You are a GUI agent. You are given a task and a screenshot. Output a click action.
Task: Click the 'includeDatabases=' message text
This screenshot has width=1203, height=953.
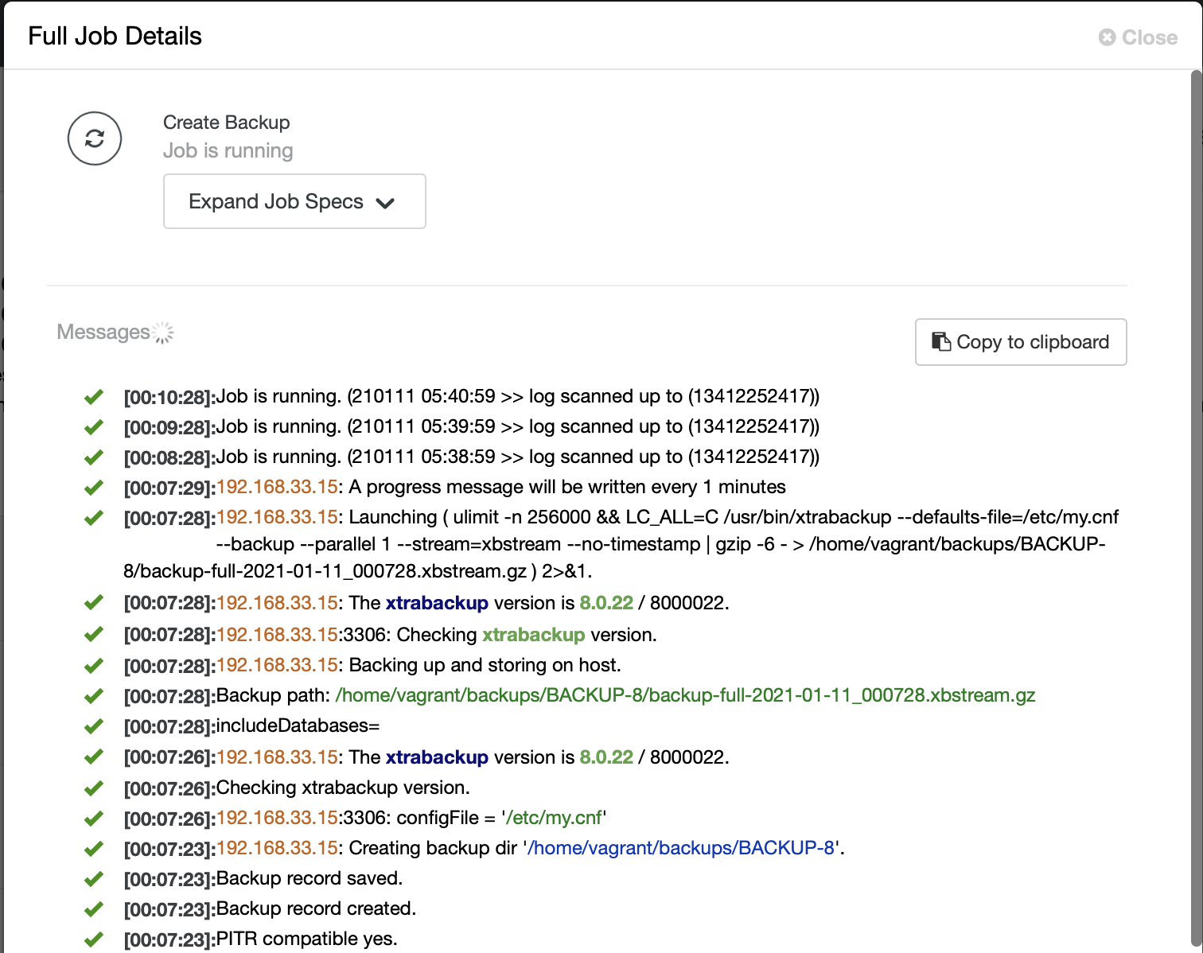point(298,725)
